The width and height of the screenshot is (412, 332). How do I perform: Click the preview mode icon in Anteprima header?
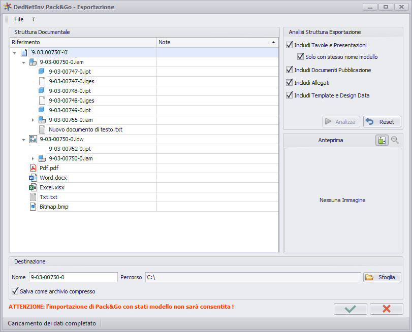[382, 140]
